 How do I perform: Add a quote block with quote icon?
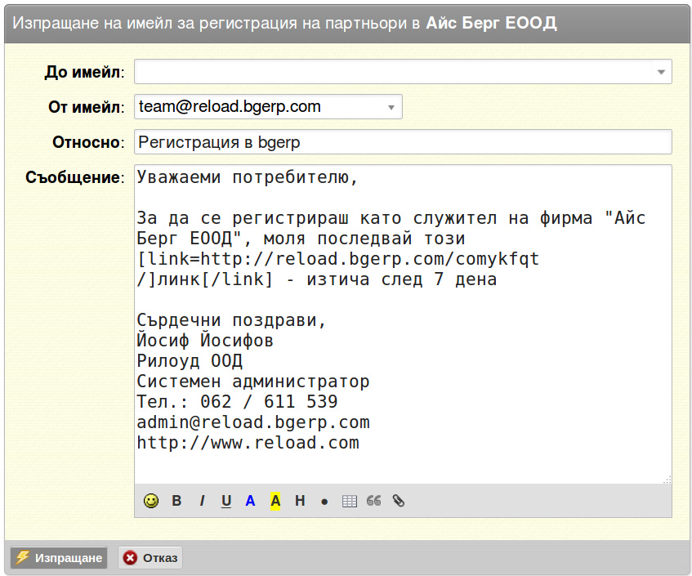pos(374,501)
